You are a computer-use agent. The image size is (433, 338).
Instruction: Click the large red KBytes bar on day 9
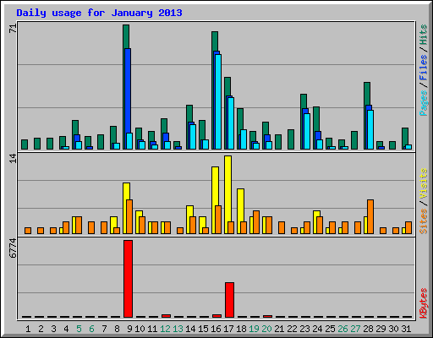point(128,279)
